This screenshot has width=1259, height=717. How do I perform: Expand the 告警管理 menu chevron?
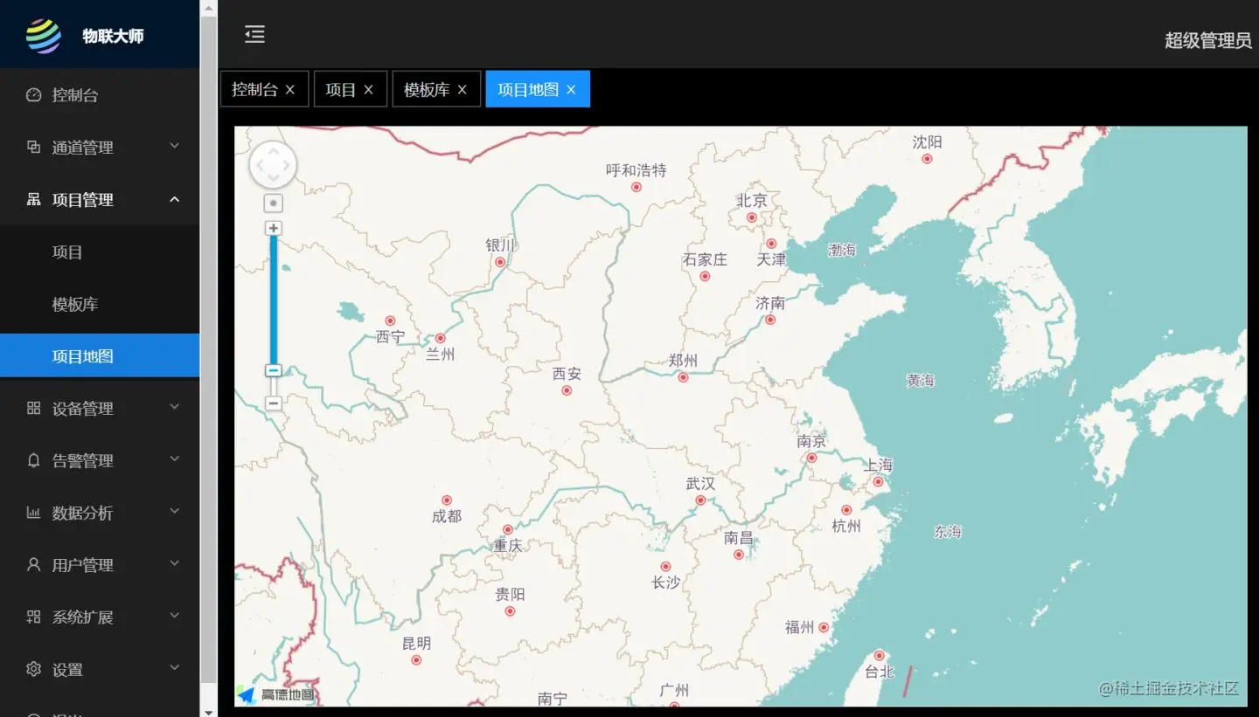click(x=174, y=459)
